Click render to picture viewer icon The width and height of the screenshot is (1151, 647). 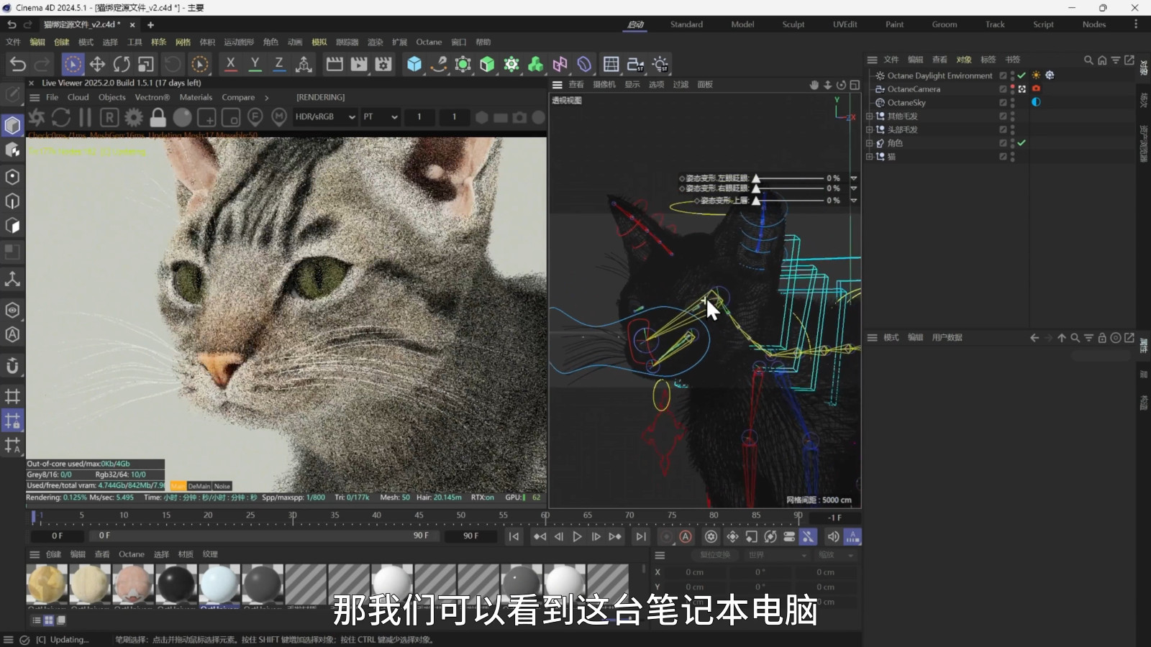pos(359,64)
